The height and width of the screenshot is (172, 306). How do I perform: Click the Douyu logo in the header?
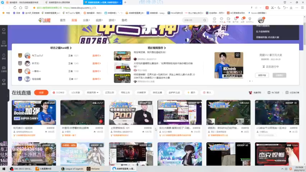pos(44,20)
